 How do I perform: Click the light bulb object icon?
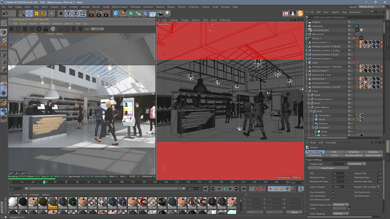tap(167, 13)
